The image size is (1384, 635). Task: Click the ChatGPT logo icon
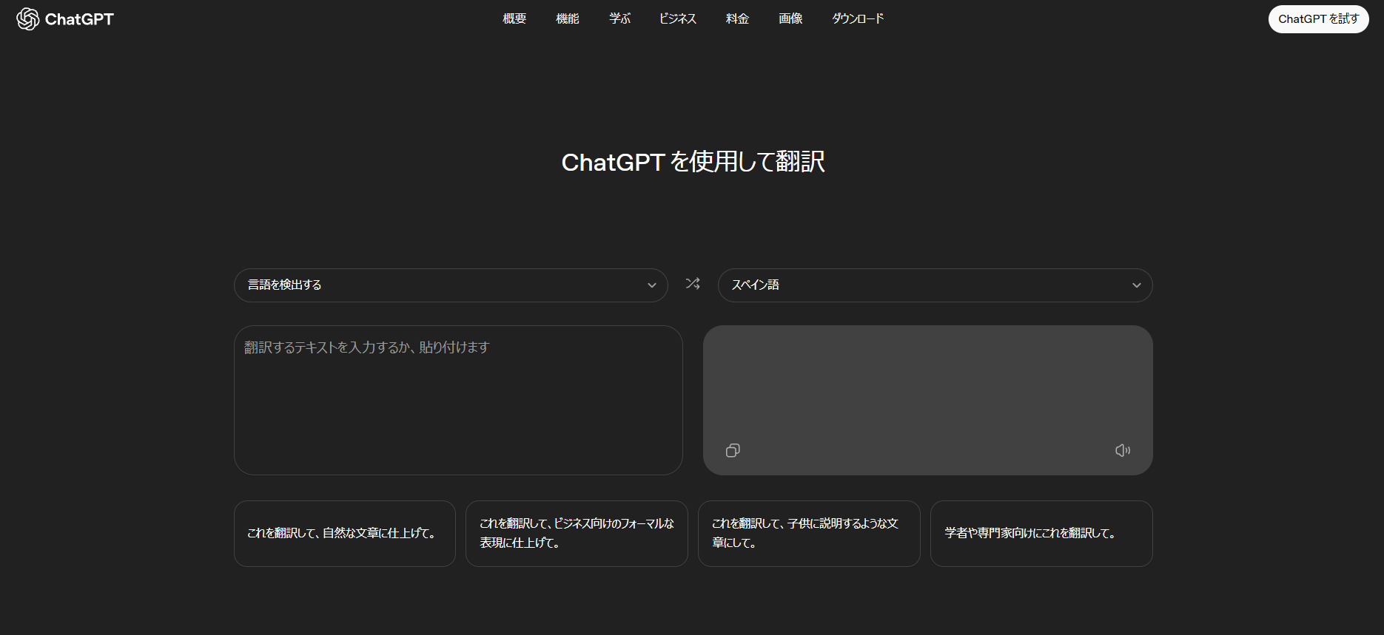tap(28, 19)
